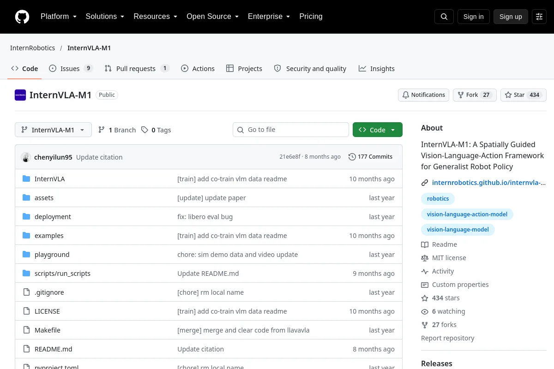Expand the Enterprise menu

pyautogui.click(x=269, y=17)
